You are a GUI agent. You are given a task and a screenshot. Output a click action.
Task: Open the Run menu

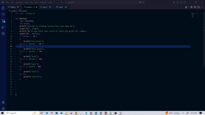click(x=36, y=2)
